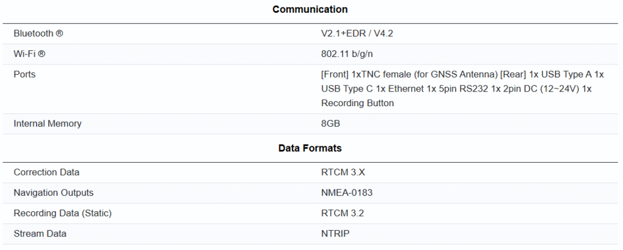Select the Internal Memory label
The width and height of the screenshot is (623, 250).
point(47,123)
